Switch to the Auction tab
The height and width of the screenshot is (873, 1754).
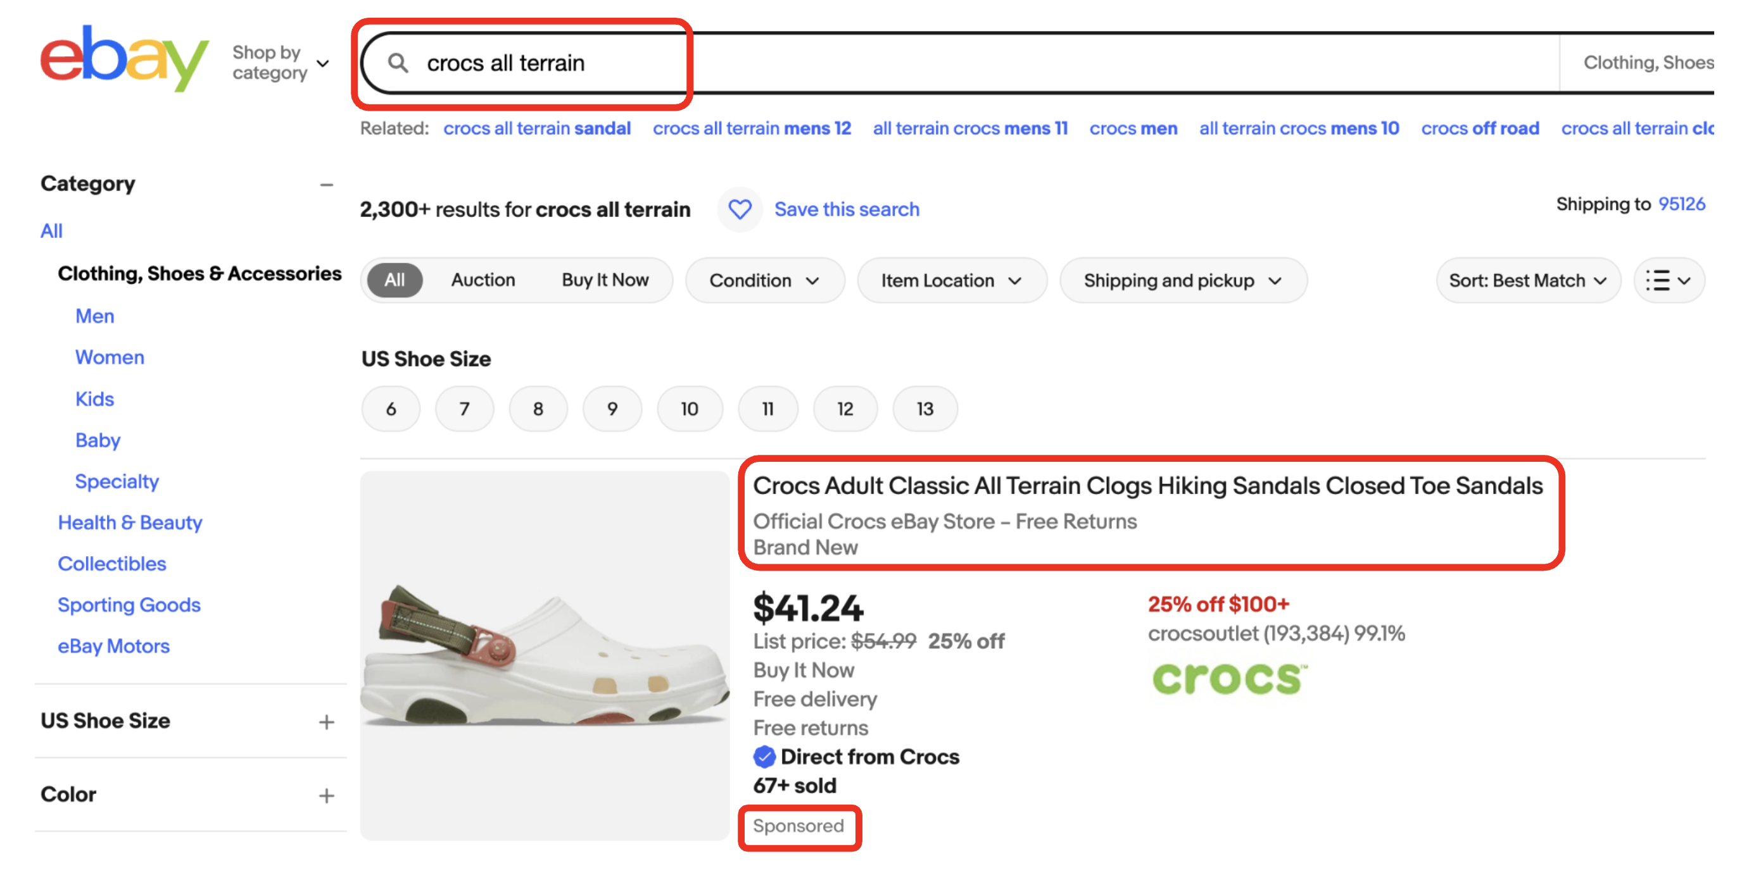point(483,280)
